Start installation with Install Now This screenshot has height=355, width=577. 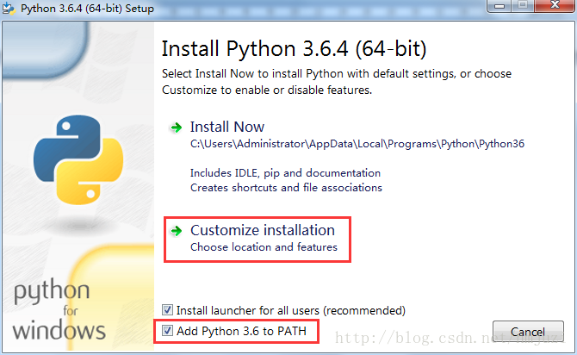(x=227, y=127)
